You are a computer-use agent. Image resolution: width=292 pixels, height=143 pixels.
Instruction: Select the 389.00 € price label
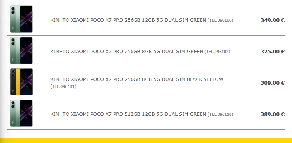tap(273, 114)
